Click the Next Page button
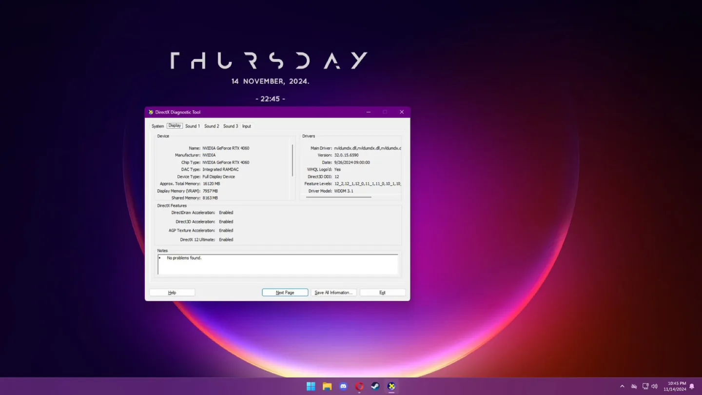Screen dimensions: 702x395 (x=285, y=293)
